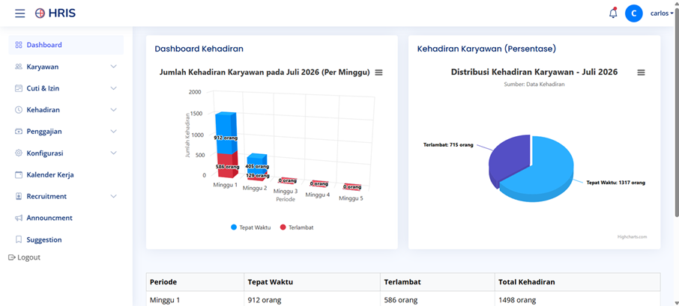
Task: Click the 912 orang table cell
Action: [312, 299]
